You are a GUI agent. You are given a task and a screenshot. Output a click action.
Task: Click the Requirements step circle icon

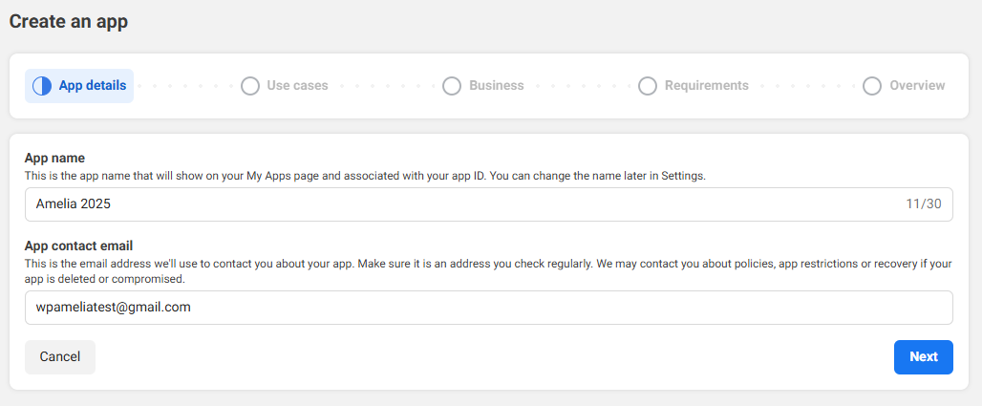[648, 86]
